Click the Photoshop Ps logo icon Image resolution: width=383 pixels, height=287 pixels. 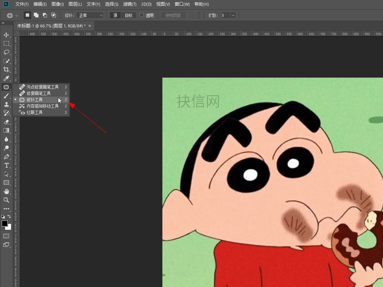[x=6, y=4]
